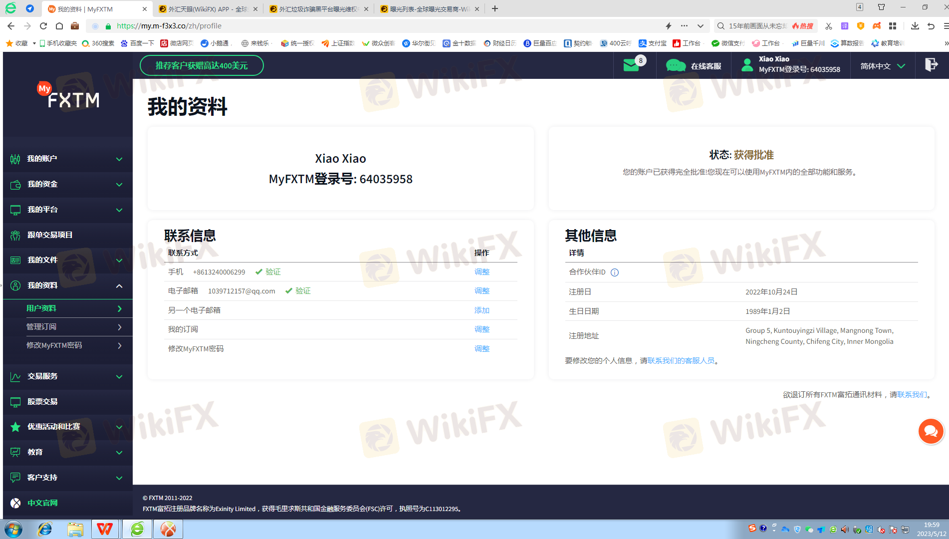949x539 pixels.
Task: Click 添加 link for 另一个电子邮箱
Action: coord(482,310)
